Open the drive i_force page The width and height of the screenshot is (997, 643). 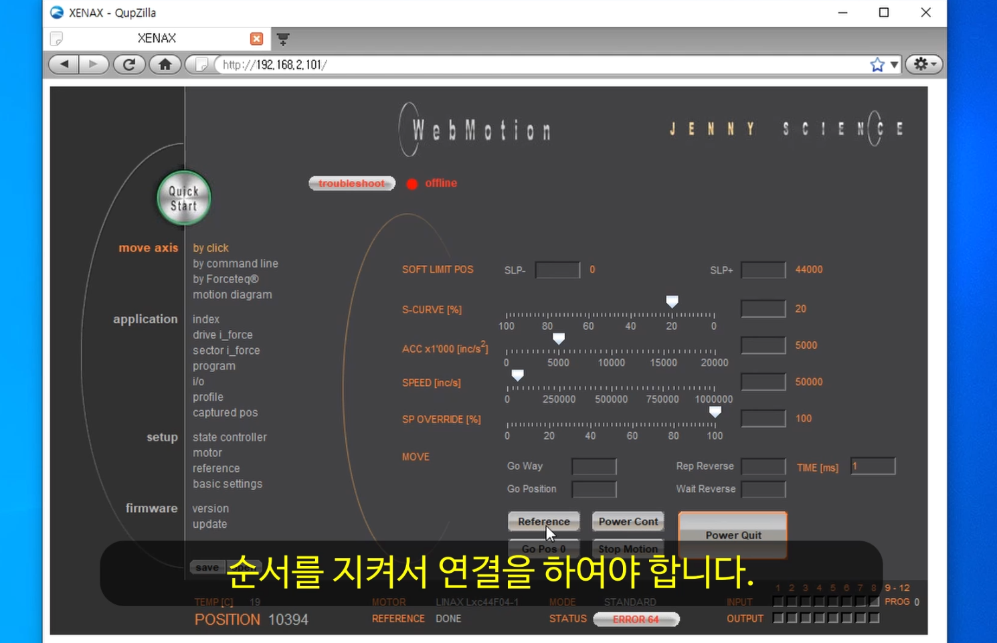tap(223, 335)
